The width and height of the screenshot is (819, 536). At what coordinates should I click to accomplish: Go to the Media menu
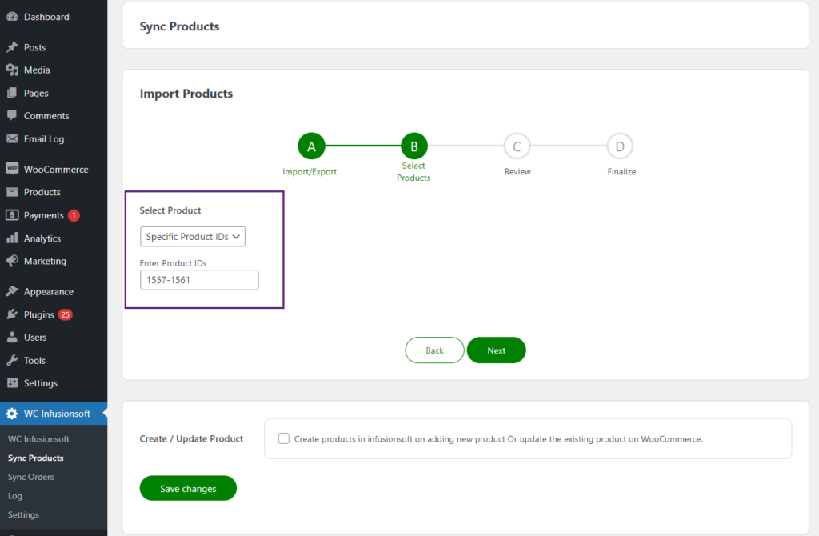pyautogui.click(x=37, y=70)
